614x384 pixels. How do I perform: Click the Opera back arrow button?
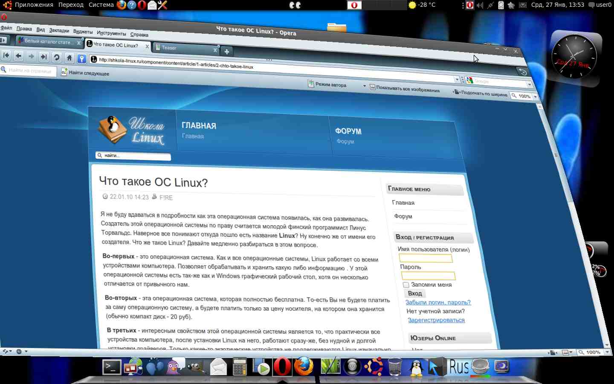pos(18,55)
